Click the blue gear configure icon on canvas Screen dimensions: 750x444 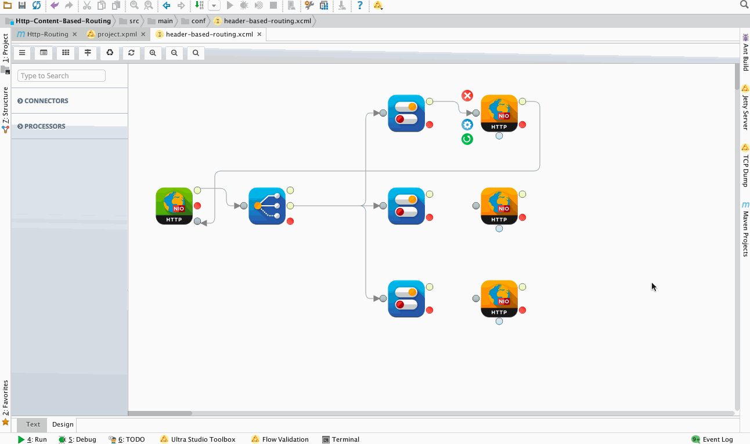(467, 125)
